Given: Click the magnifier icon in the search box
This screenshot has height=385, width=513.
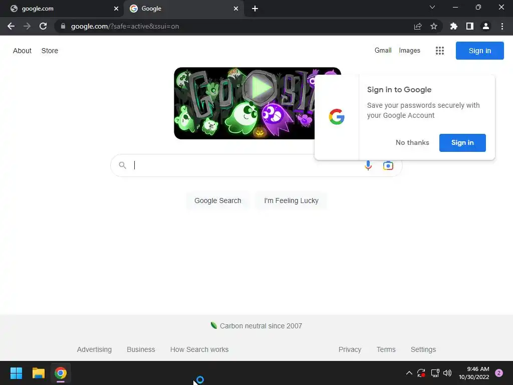Looking at the screenshot, I should (122, 165).
